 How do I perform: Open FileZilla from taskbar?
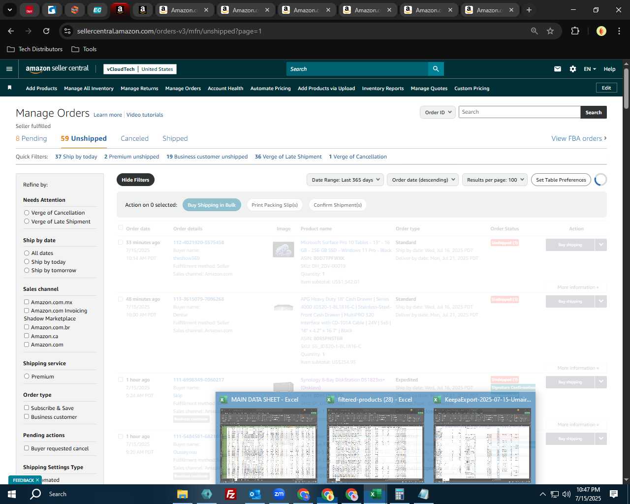230,494
